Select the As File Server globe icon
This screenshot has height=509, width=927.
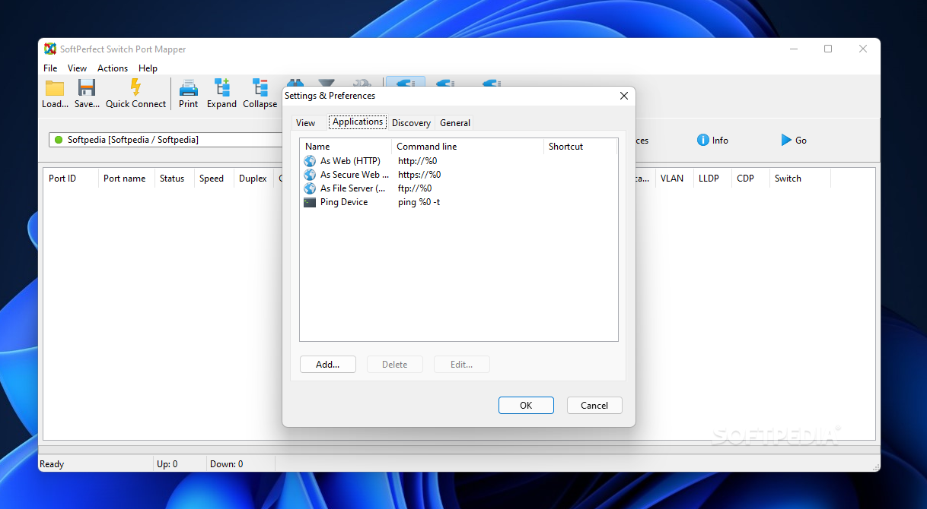[310, 188]
